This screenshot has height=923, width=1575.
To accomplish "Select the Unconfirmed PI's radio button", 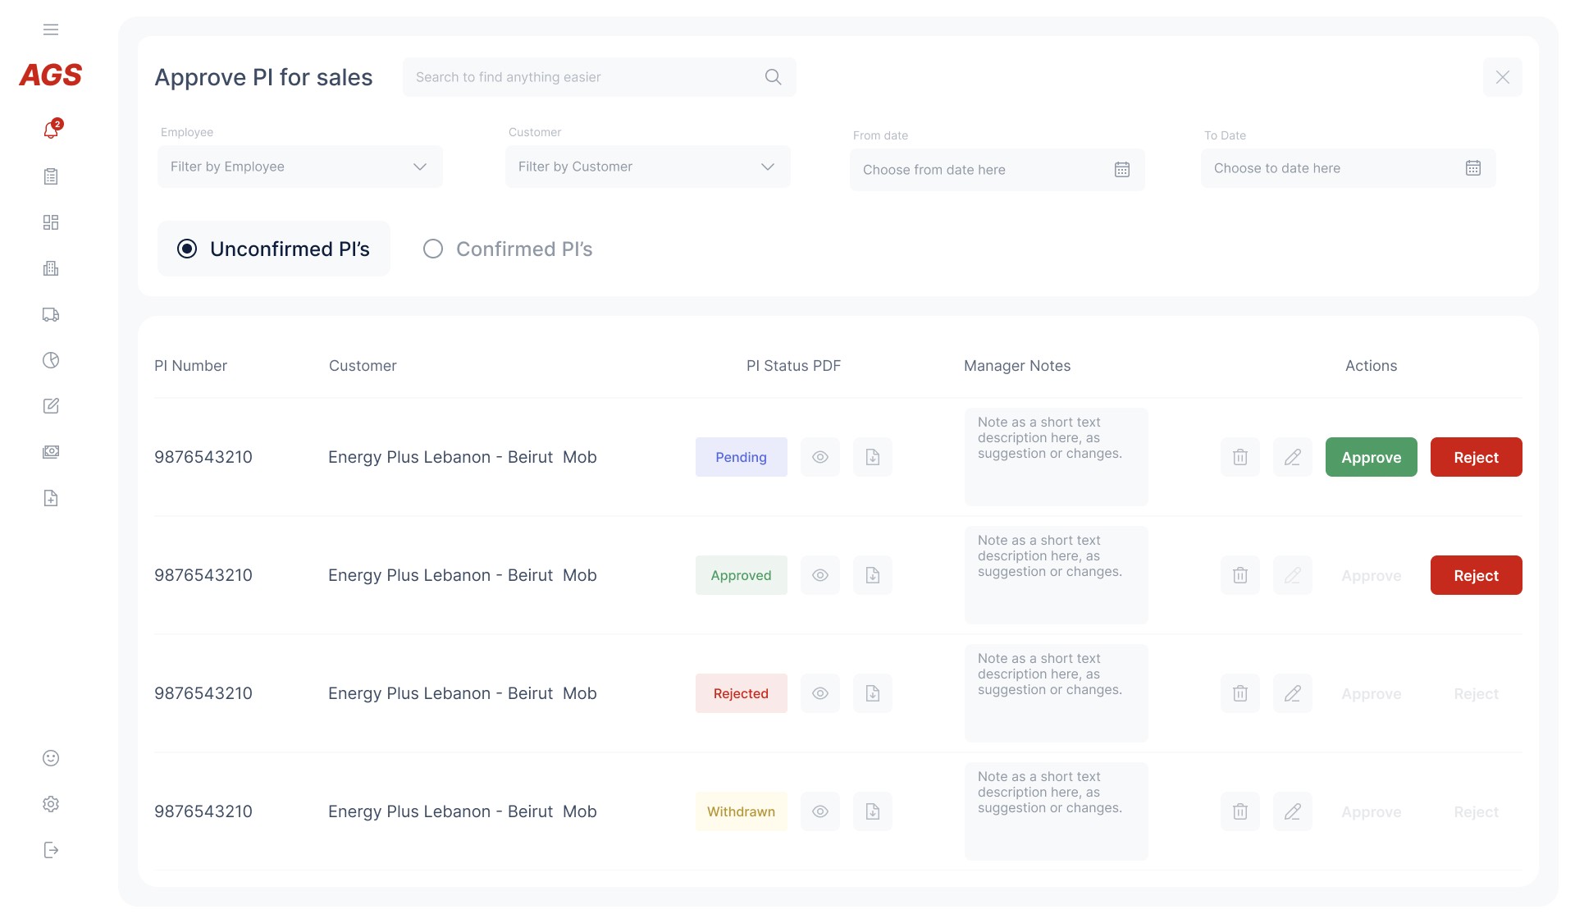I will [187, 249].
